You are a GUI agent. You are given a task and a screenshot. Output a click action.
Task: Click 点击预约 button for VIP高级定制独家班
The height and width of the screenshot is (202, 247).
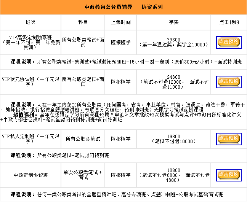(x=229, y=42)
